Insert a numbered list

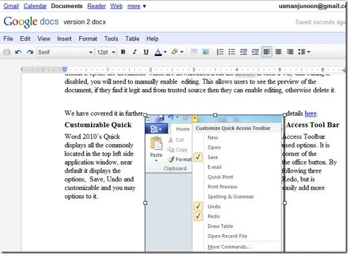pos(220,52)
